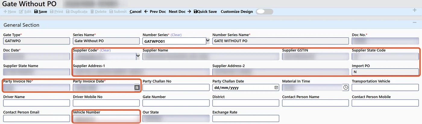Click the Driver Mobile No field
422x124 pixels.
[106, 103]
